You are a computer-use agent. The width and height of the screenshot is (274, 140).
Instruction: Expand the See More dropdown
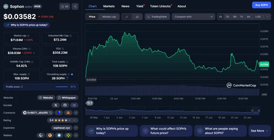tap(260, 131)
